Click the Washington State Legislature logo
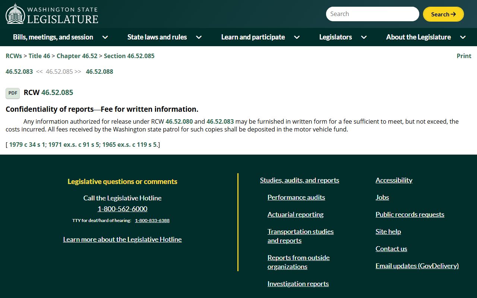The width and height of the screenshot is (477, 298). tap(52, 14)
